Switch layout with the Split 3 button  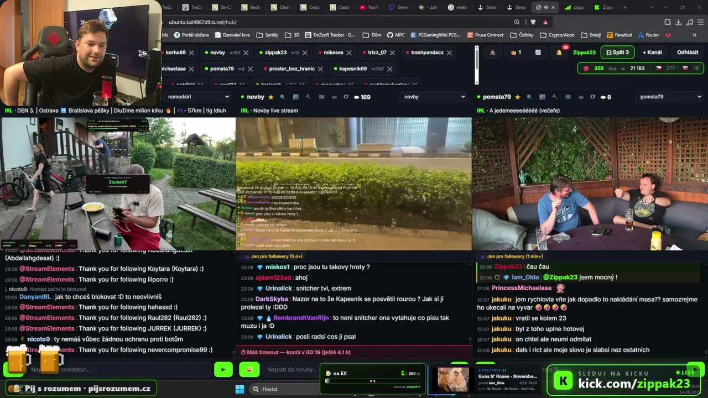[x=617, y=53]
